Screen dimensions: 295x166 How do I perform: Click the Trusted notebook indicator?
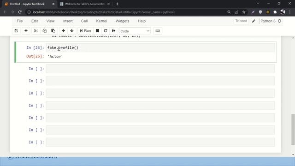241,21
